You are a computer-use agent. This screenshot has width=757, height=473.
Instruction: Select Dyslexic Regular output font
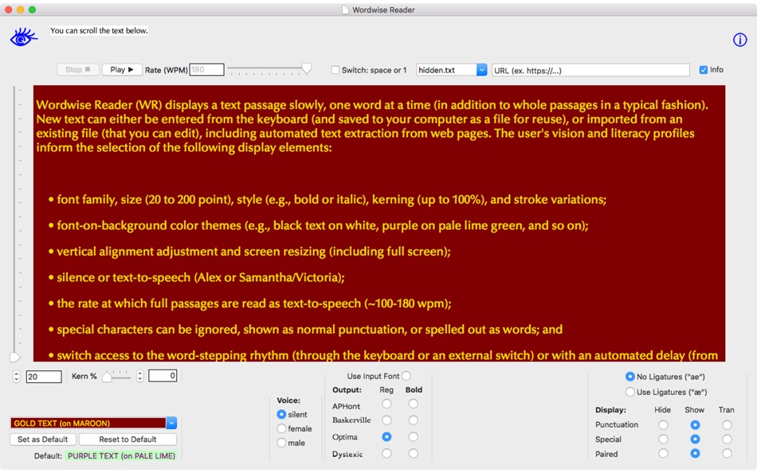(x=386, y=453)
